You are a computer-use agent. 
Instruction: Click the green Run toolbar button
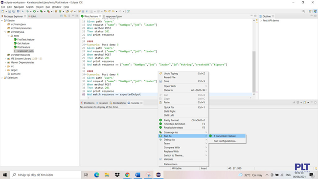click(34, 11)
